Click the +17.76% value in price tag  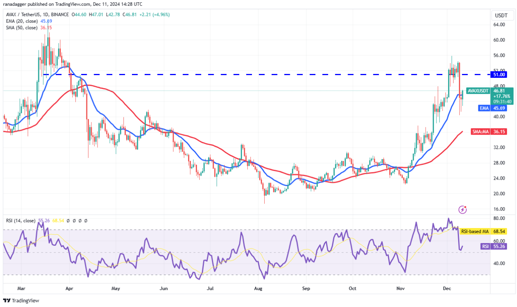tap(502, 96)
